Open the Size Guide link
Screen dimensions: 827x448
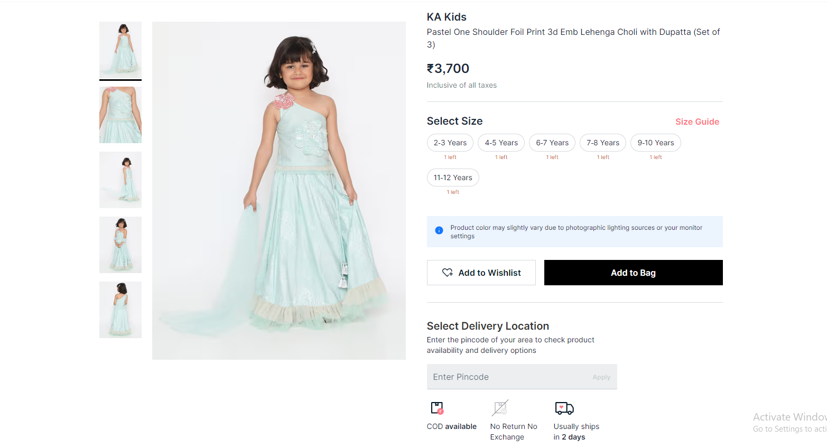(697, 122)
